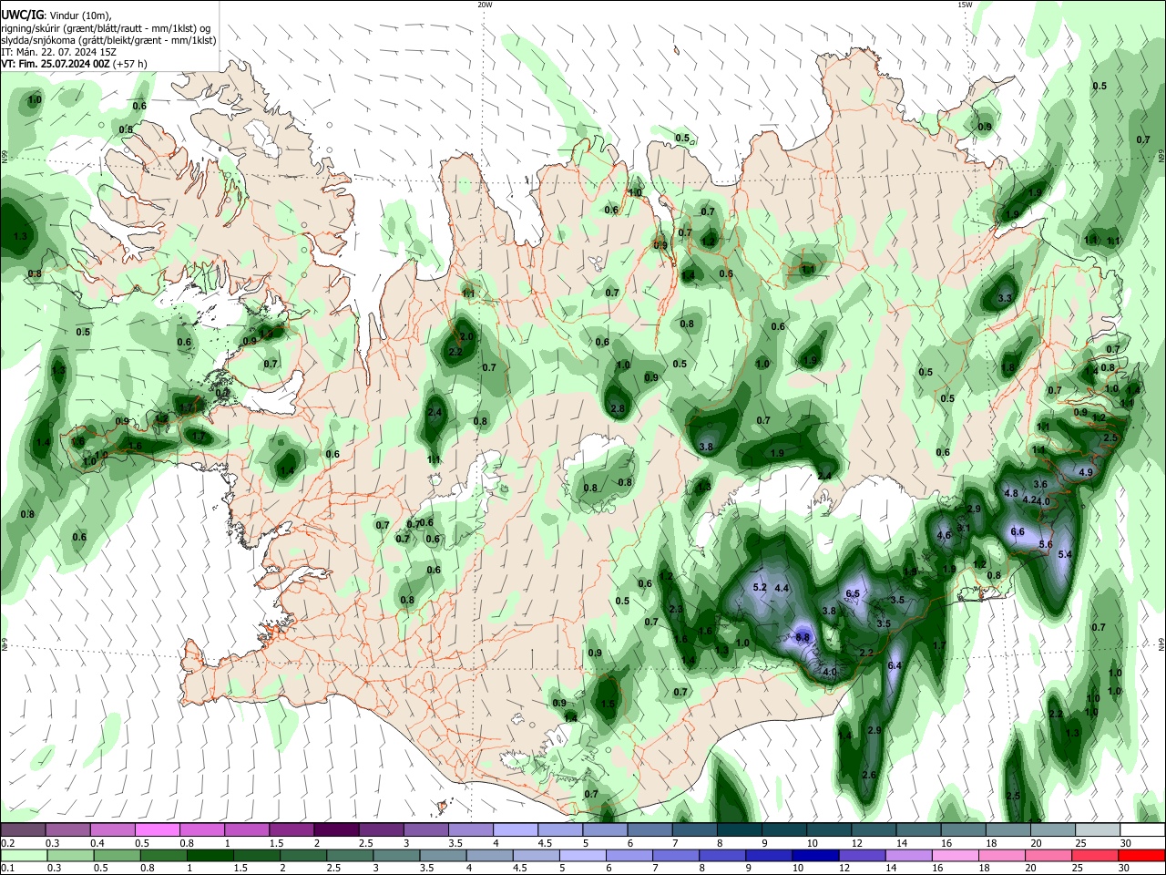Image resolution: width=1166 pixels, height=875 pixels.
Task: Click the '0.4' scale label in upper legend
Action: point(97,843)
